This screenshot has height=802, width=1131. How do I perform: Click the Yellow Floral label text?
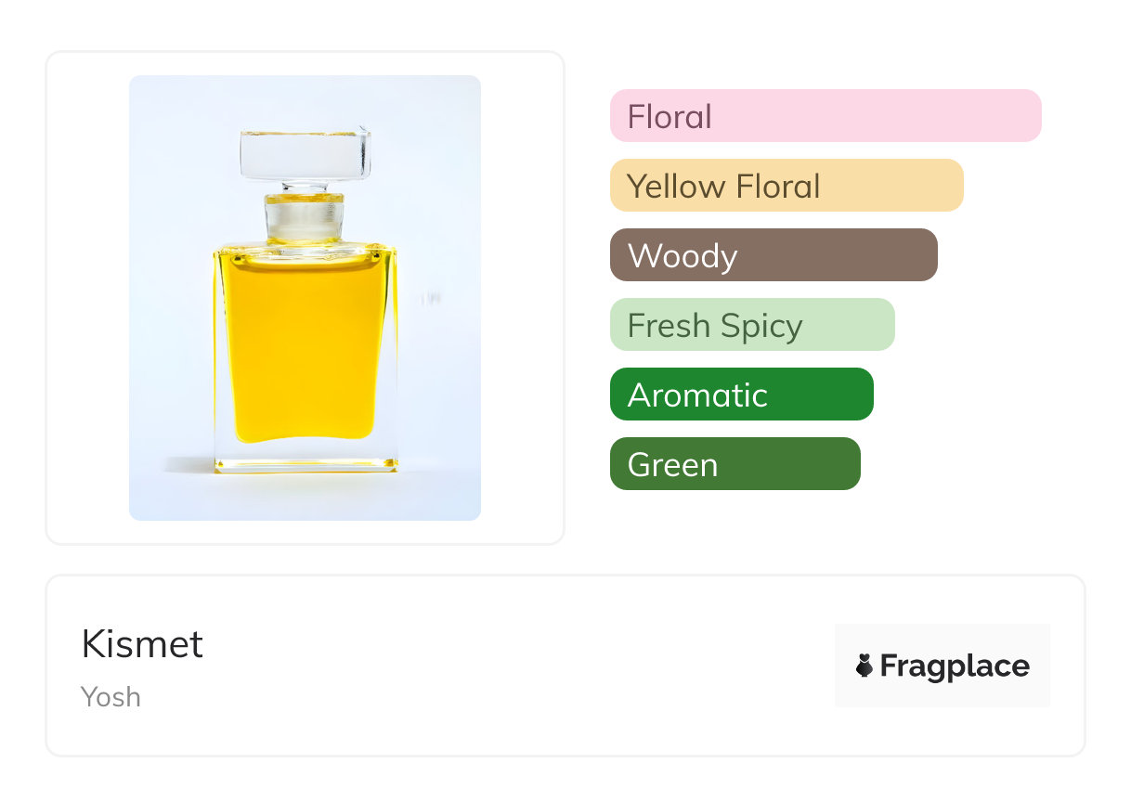(723, 186)
